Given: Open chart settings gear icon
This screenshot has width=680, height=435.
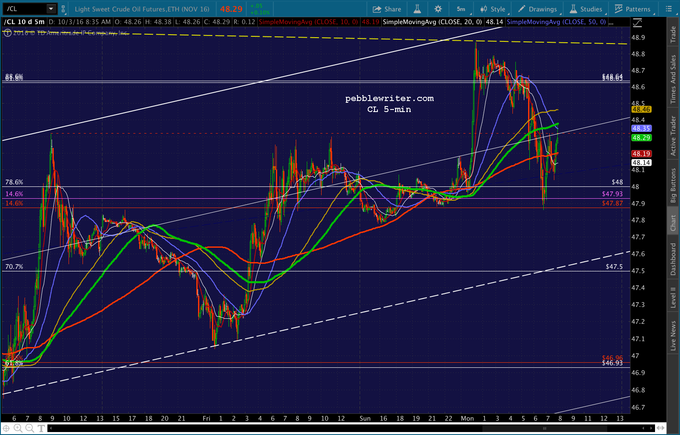Looking at the screenshot, I should coord(438,9).
